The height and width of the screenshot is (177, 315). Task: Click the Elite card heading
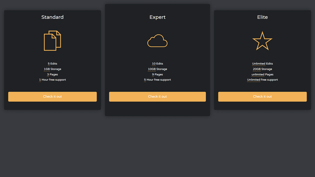[262, 17]
